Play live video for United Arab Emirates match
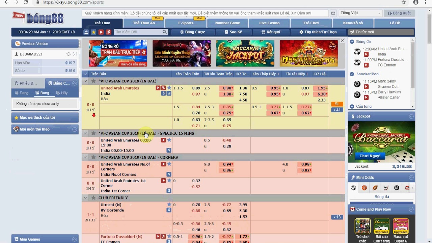Screen dimensions: 432x243 (158, 88)
